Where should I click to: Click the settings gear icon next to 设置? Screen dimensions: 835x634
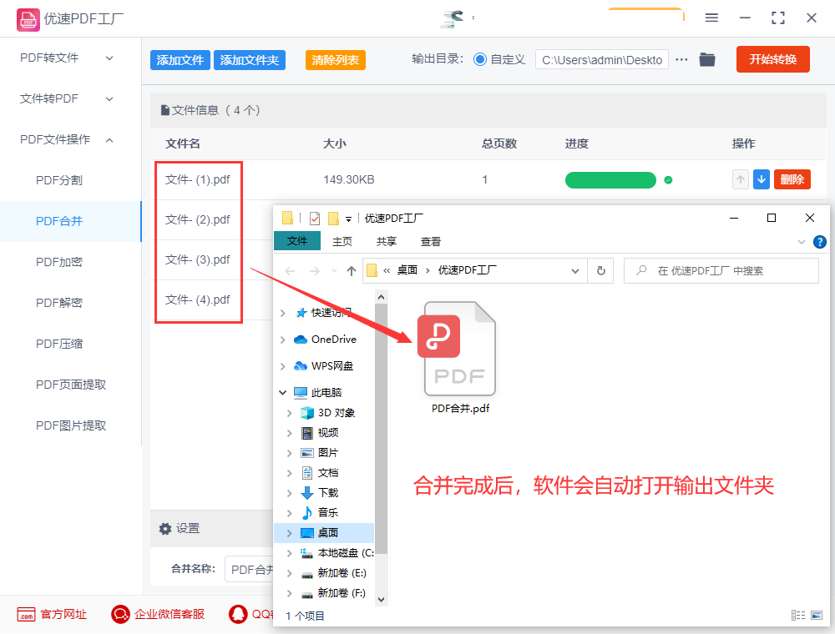165,529
